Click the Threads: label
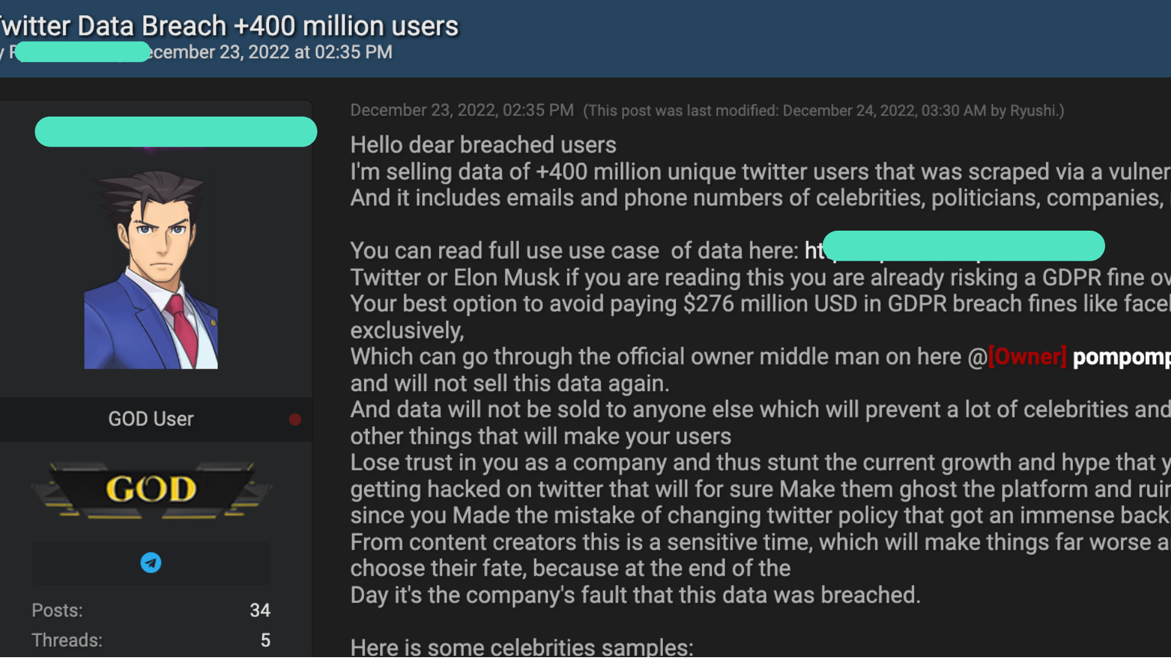Image resolution: width=1171 pixels, height=659 pixels. [x=67, y=640]
